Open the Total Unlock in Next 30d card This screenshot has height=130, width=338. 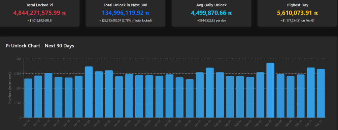coord(125,13)
